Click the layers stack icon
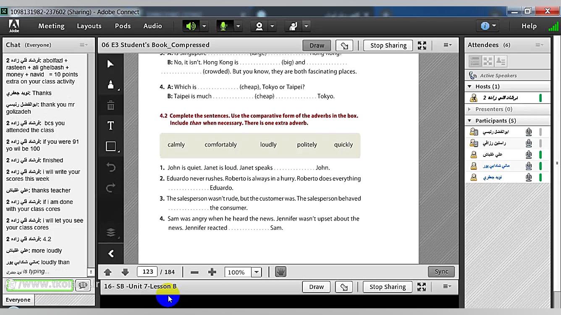561x315 pixels. 110,232
